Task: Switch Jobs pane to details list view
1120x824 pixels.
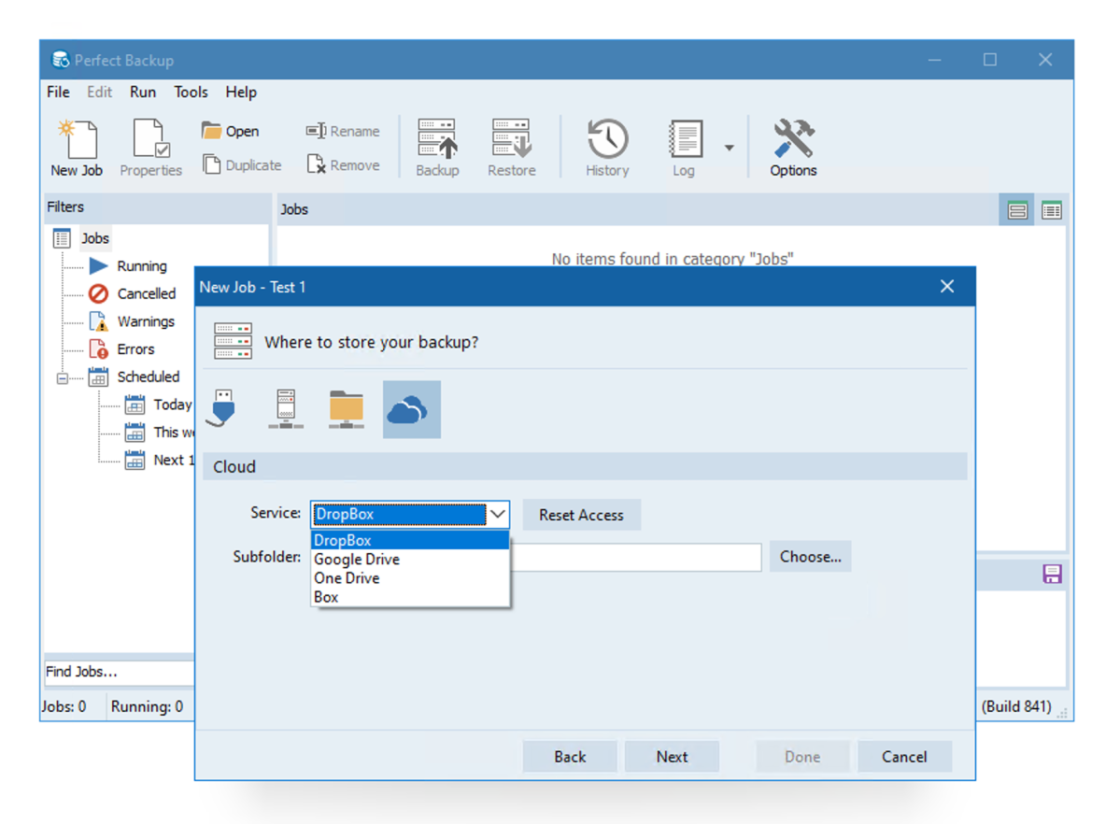Action: (1052, 210)
